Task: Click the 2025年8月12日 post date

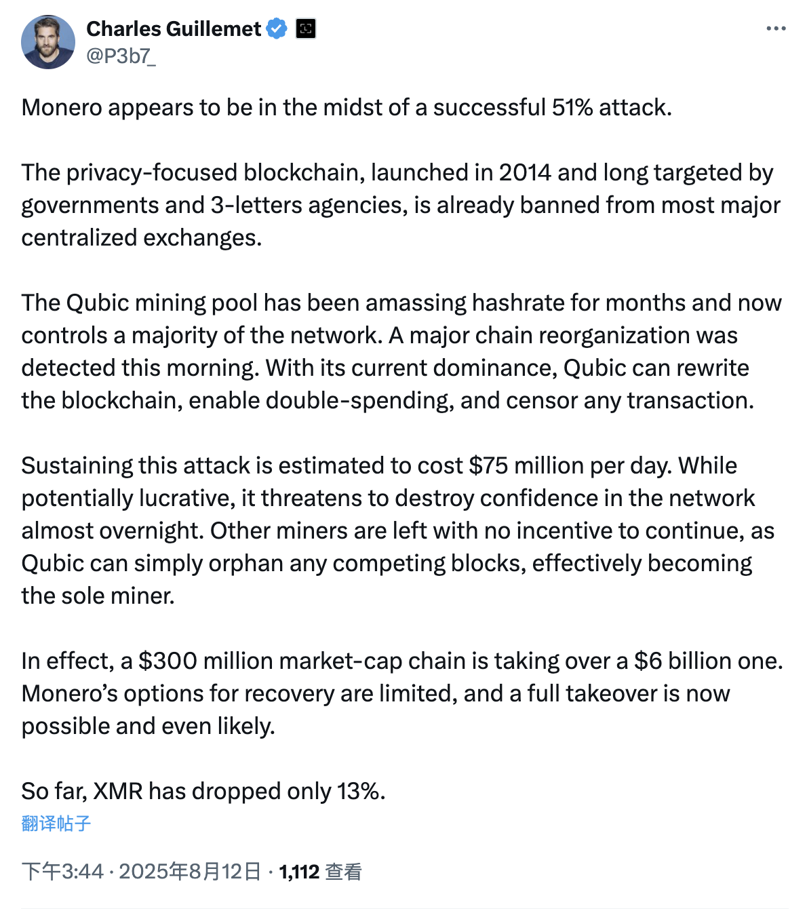Action: pyautogui.click(x=191, y=872)
